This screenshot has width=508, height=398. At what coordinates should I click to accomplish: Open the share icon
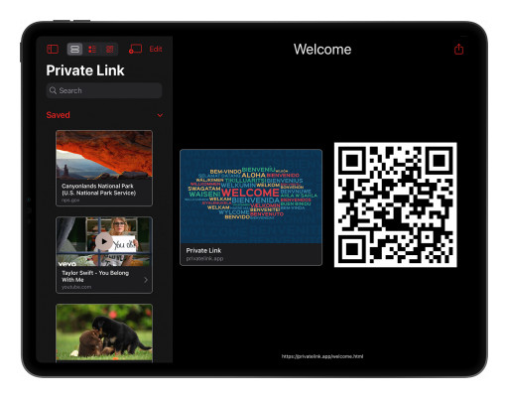458,49
